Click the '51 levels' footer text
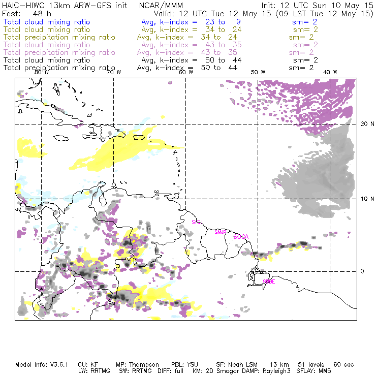Screen dimensions: 376x376 (311, 365)
